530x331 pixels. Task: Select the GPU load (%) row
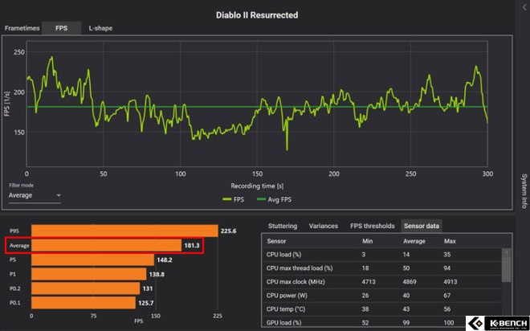click(x=382, y=322)
